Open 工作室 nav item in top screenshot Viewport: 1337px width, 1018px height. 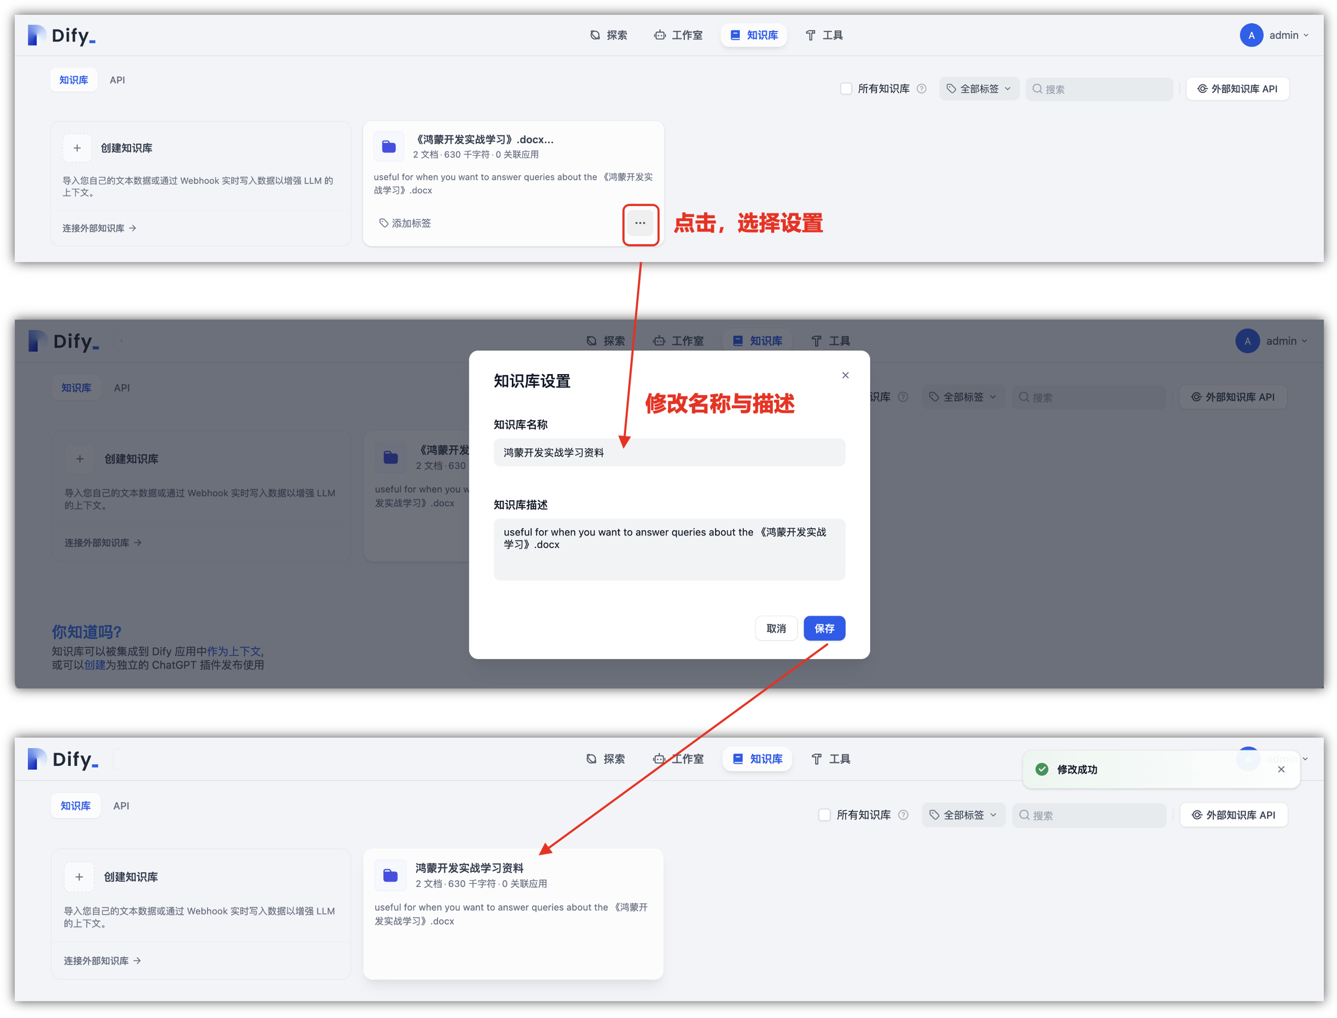pyautogui.click(x=678, y=35)
